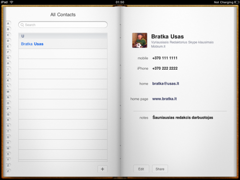240x180 pixels.
Task: Jump to letter H index tab
Action: coord(8,63)
